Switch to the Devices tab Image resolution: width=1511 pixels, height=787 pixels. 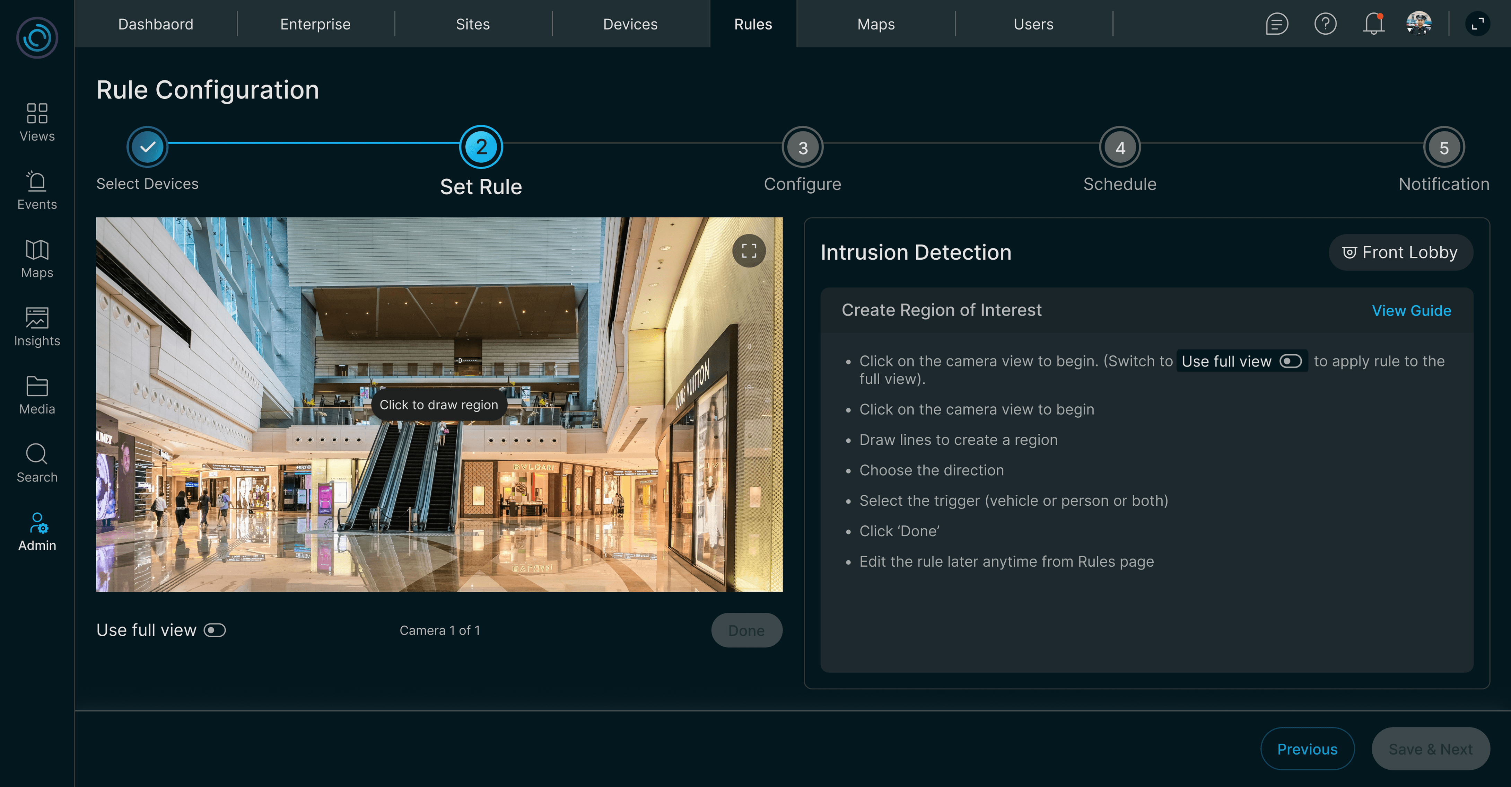[x=630, y=24]
